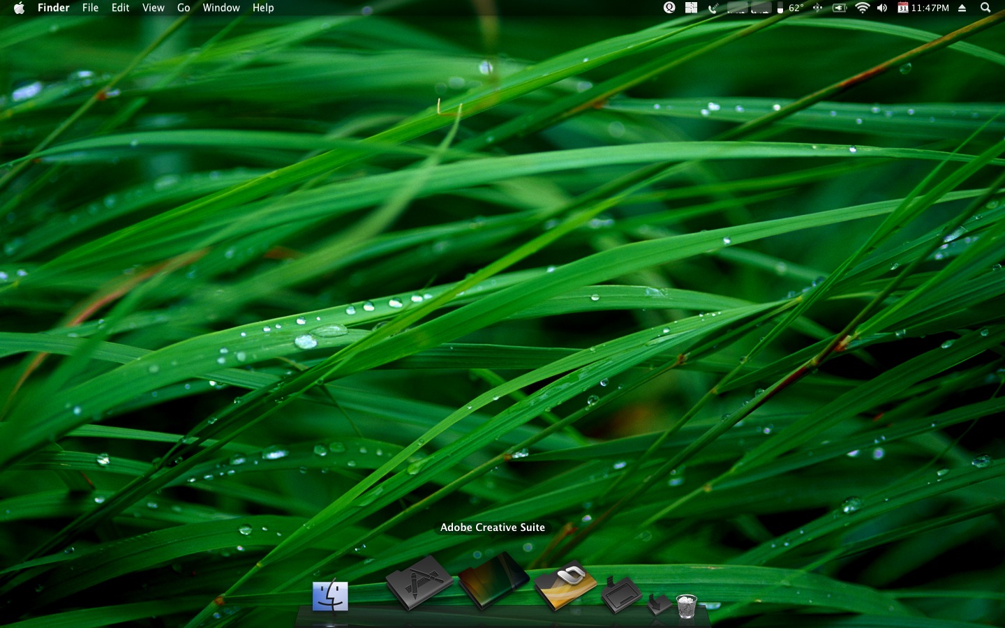Open the Window menu
Screen dimensions: 1005x628
221,8
